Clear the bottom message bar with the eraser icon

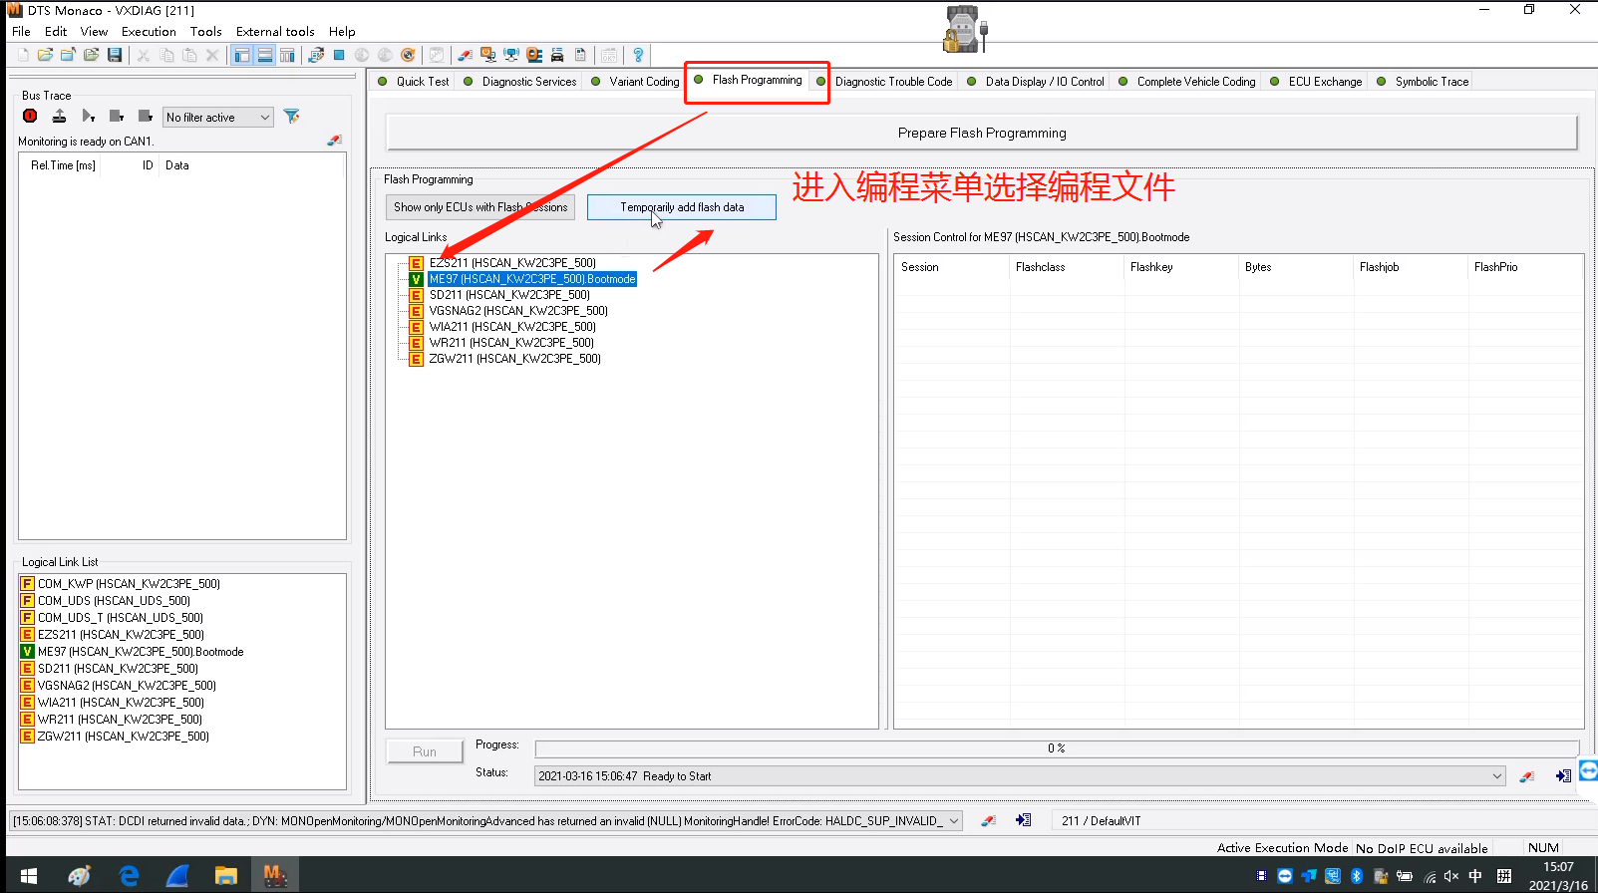pos(988,820)
